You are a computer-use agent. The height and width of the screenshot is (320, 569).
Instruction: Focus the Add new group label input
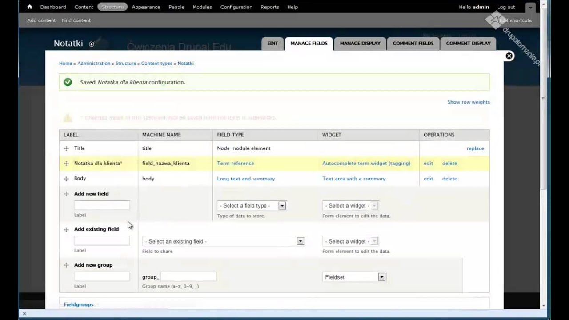[x=102, y=276]
